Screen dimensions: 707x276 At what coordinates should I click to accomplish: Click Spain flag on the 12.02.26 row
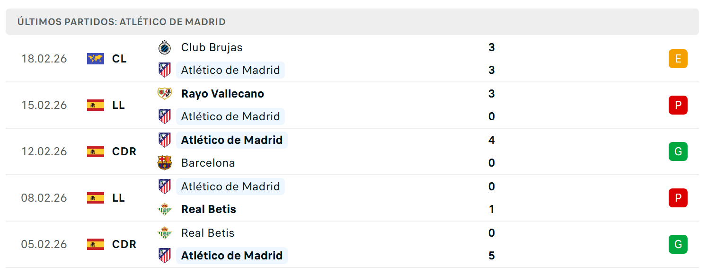coord(96,151)
